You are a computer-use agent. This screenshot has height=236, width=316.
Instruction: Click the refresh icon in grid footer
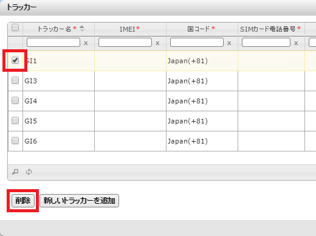[x=29, y=172]
